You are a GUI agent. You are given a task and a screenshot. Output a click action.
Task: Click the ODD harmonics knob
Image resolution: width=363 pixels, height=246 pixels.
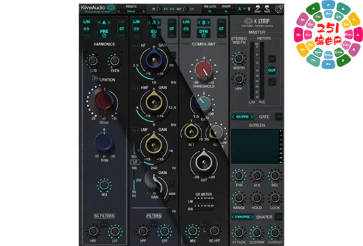pyautogui.click(x=93, y=61)
